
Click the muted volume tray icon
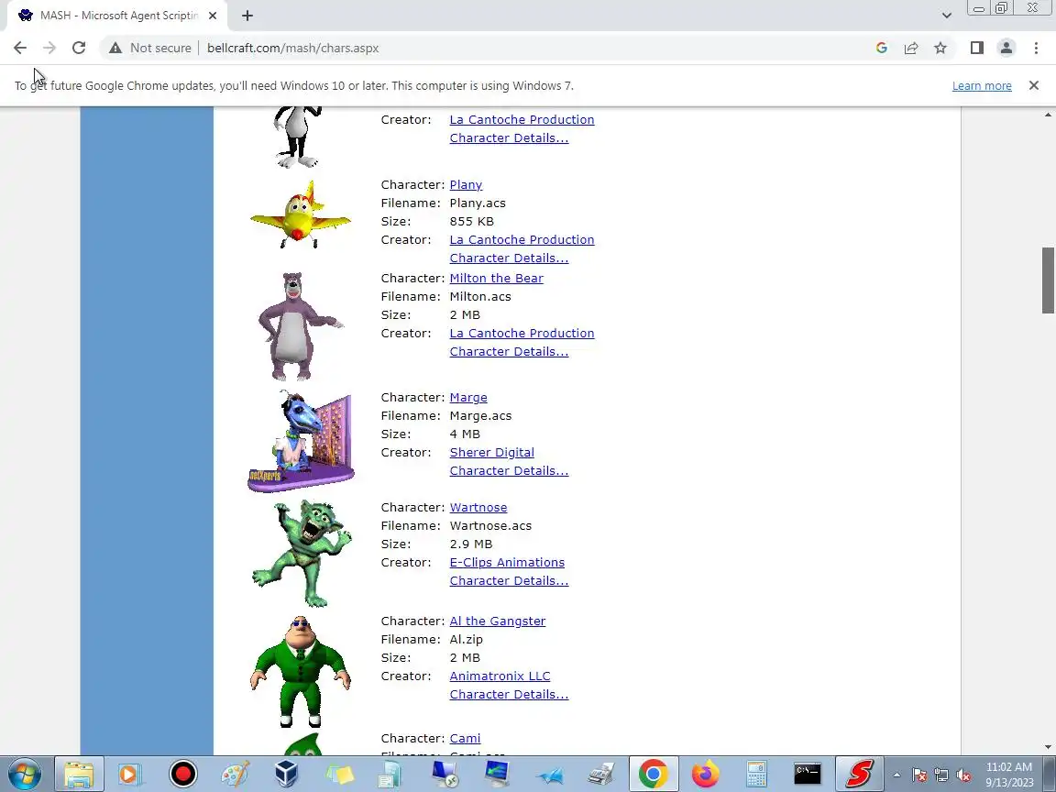pos(963,775)
